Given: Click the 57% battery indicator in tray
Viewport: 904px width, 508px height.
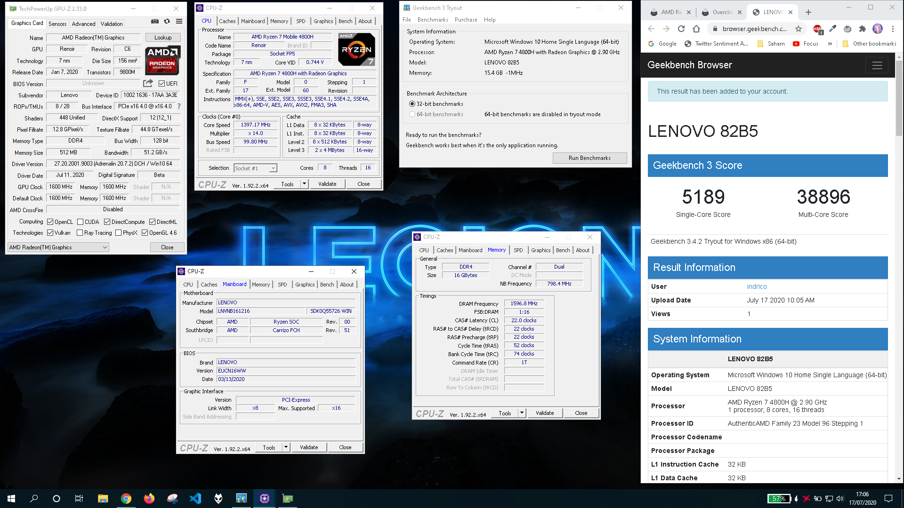Looking at the screenshot, I should [x=779, y=499].
